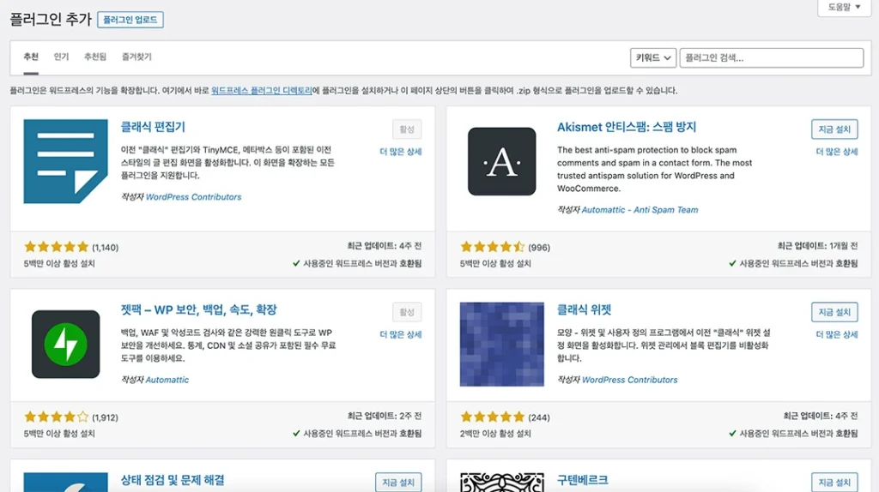
Task: Click the Classic Widgets blue pixel thumbnail
Action: [x=501, y=345]
